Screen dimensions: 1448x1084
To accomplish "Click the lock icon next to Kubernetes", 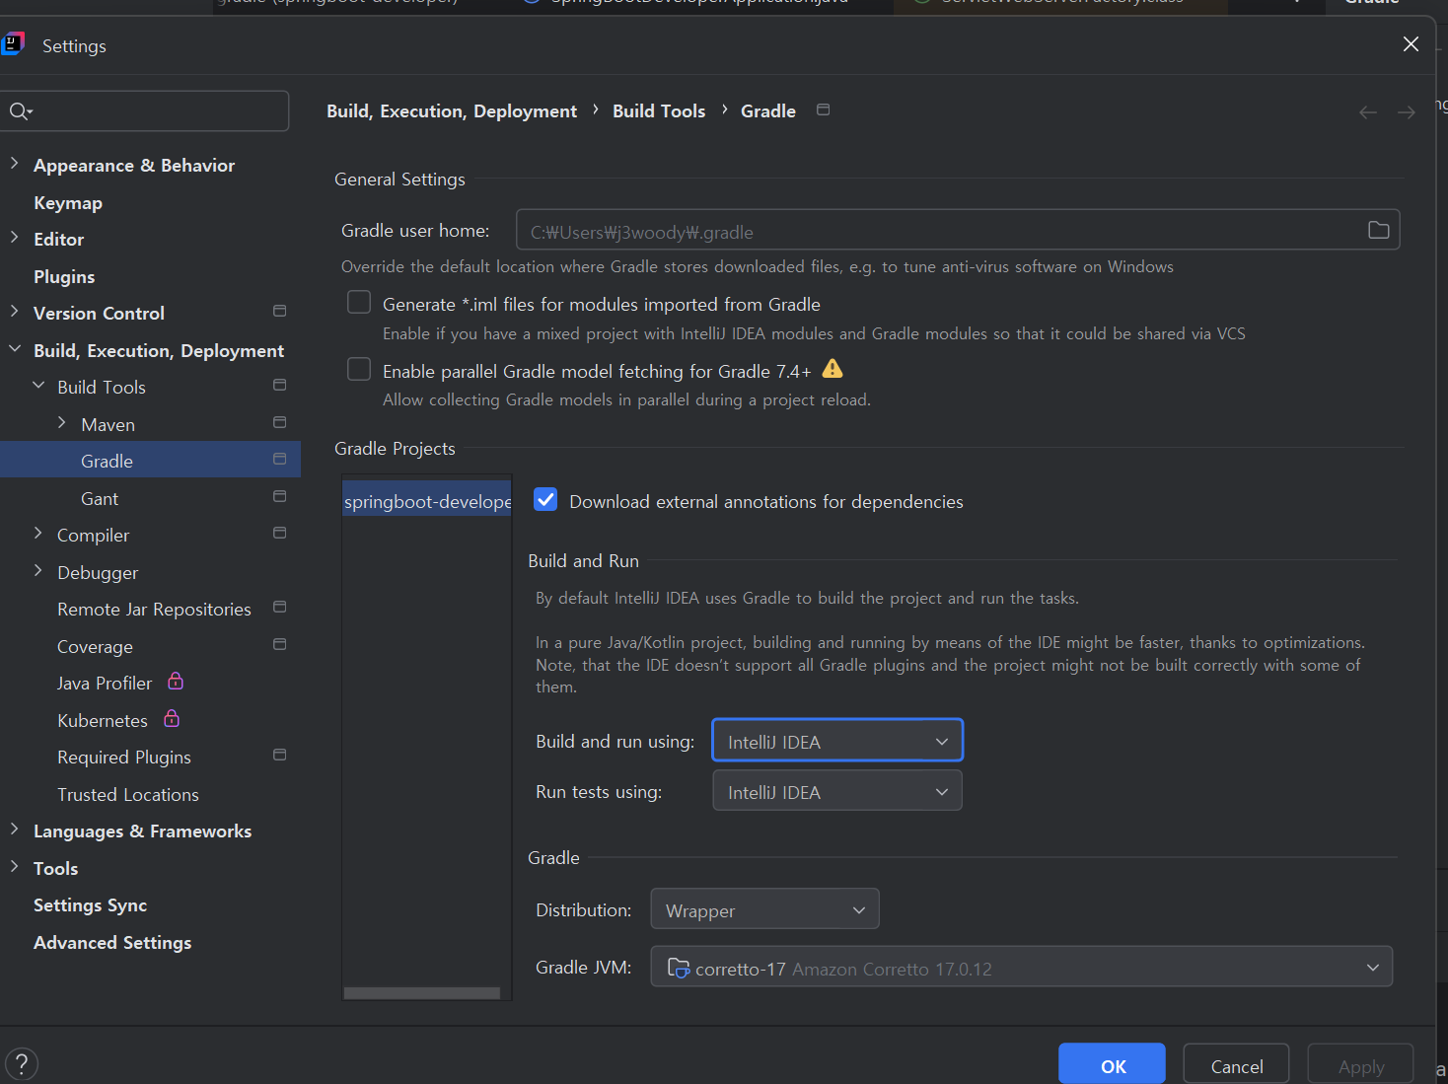I will [172, 718].
